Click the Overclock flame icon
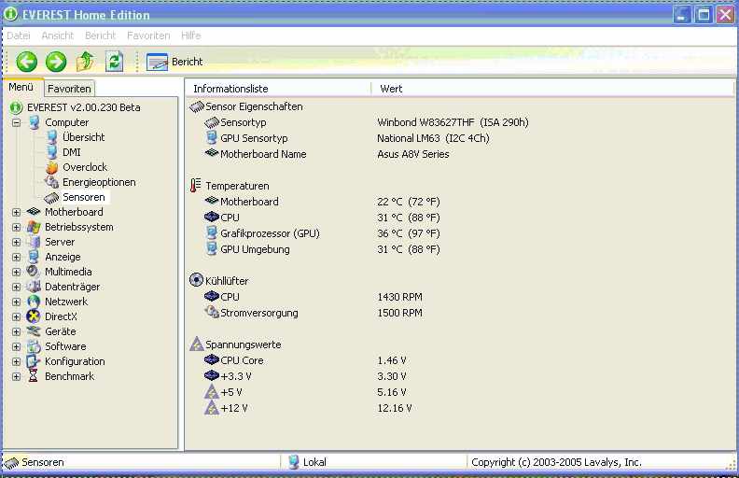The width and height of the screenshot is (739, 478). pos(52,167)
